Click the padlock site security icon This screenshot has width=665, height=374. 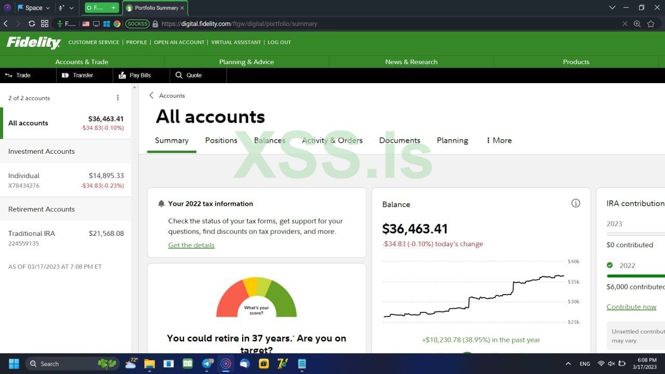coord(155,24)
